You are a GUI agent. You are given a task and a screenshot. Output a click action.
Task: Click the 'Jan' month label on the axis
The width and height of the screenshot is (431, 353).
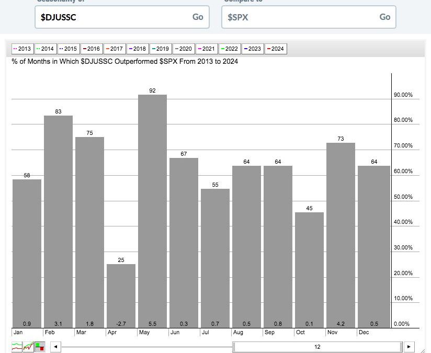18,332
